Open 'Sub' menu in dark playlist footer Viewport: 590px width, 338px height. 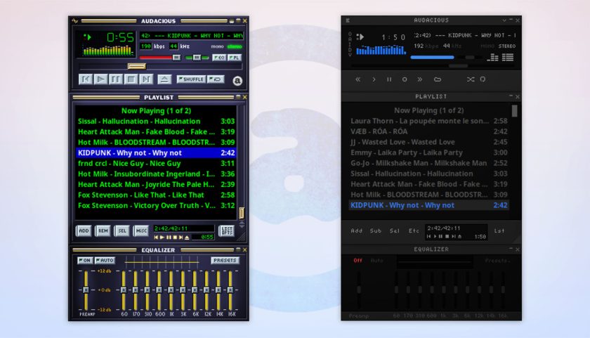[x=376, y=230]
